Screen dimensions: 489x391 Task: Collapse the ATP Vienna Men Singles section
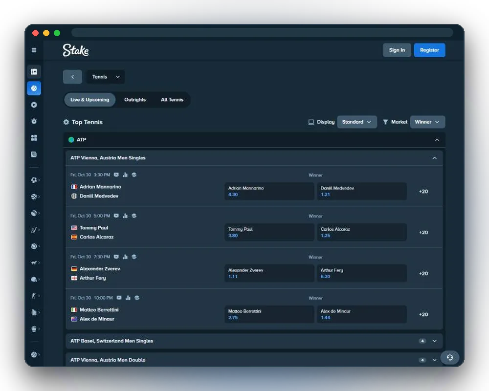434,158
